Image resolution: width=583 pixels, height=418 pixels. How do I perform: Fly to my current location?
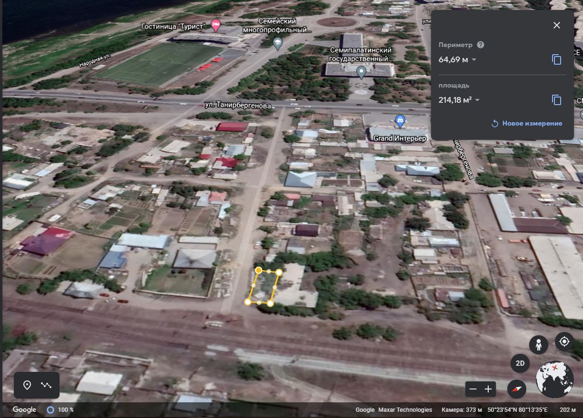[x=564, y=341]
